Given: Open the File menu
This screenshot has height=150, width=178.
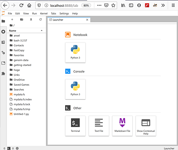Looking at the screenshot, I should (x=10, y=14).
